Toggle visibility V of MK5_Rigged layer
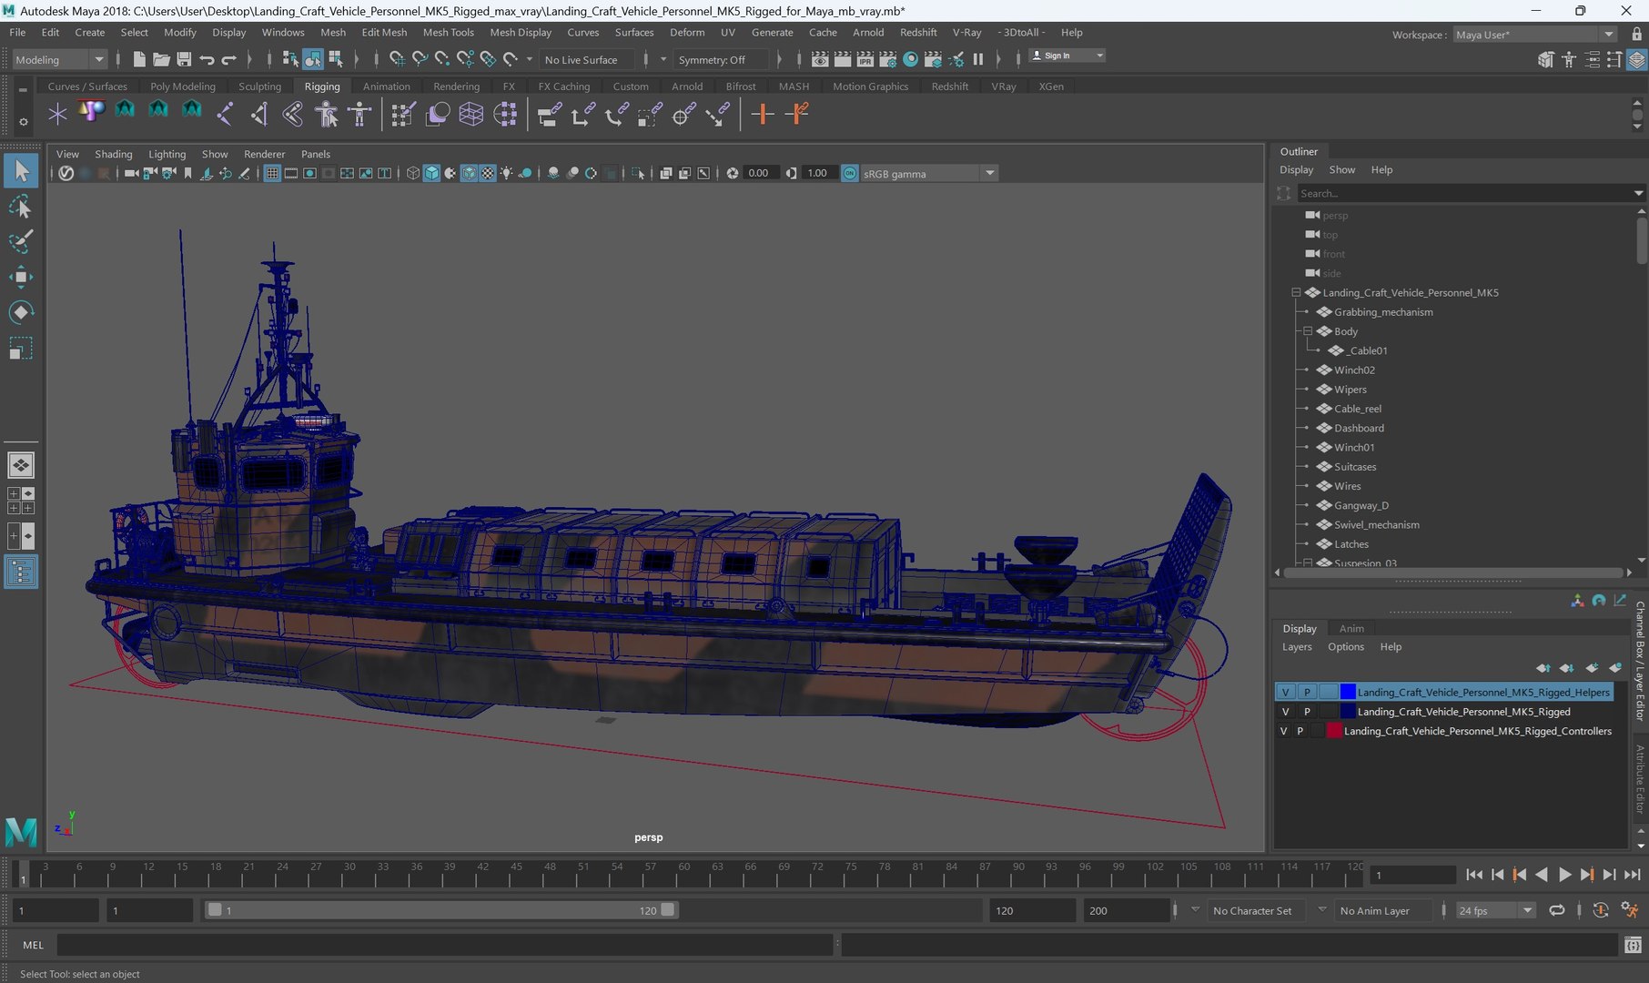1649x983 pixels. [x=1286, y=712]
